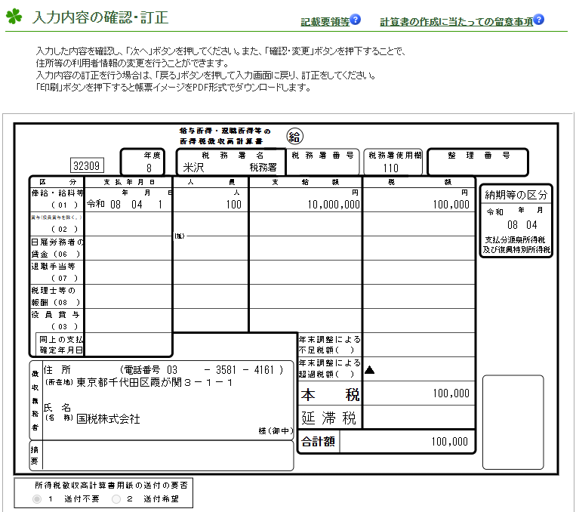
Task: Select radio option 1 送付不要
Action: point(37,498)
